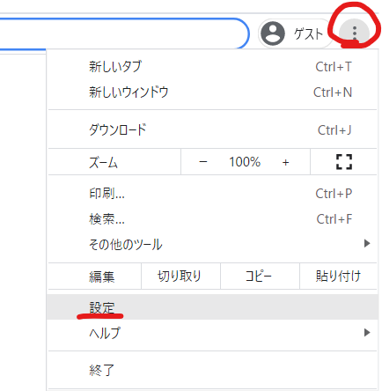Screen dimensions: 382x391
Task: Open the three-dot Chrome menu button
Action: pos(355,33)
